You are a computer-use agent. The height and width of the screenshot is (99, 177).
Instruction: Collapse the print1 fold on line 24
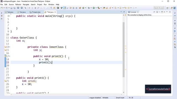(10, 78)
